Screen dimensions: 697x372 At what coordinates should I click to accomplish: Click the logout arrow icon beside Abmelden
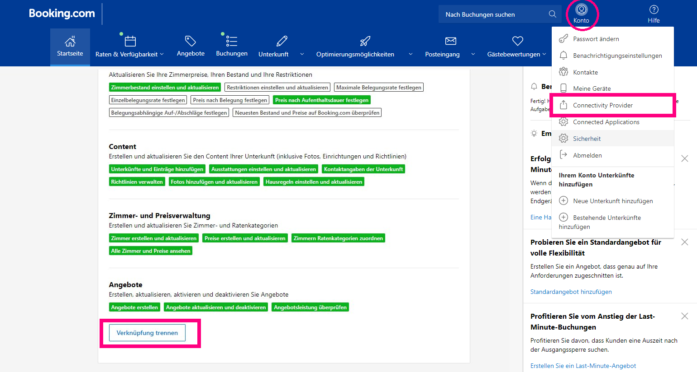(563, 154)
